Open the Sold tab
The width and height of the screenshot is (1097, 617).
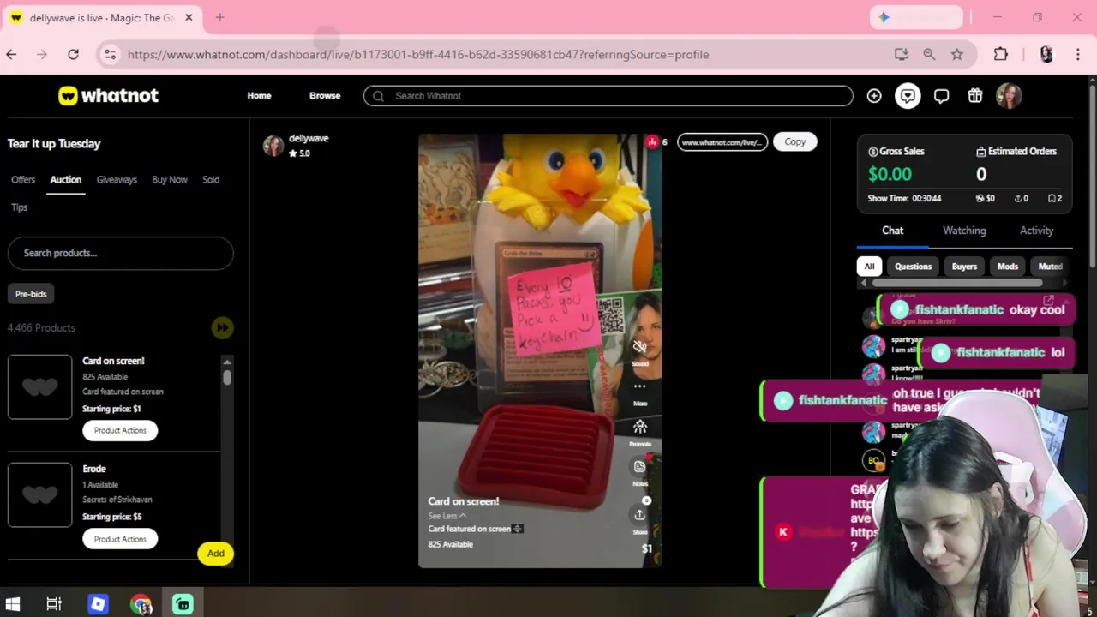click(211, 180)
